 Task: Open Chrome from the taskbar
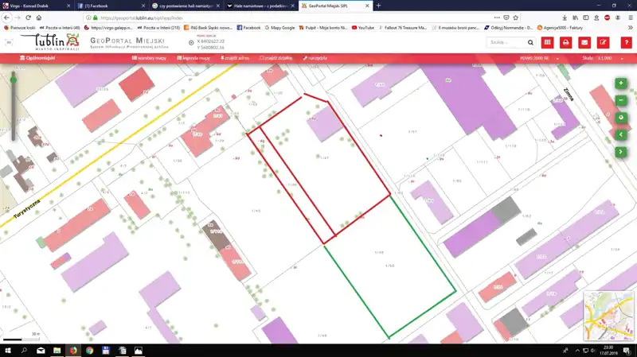[89, 351]
